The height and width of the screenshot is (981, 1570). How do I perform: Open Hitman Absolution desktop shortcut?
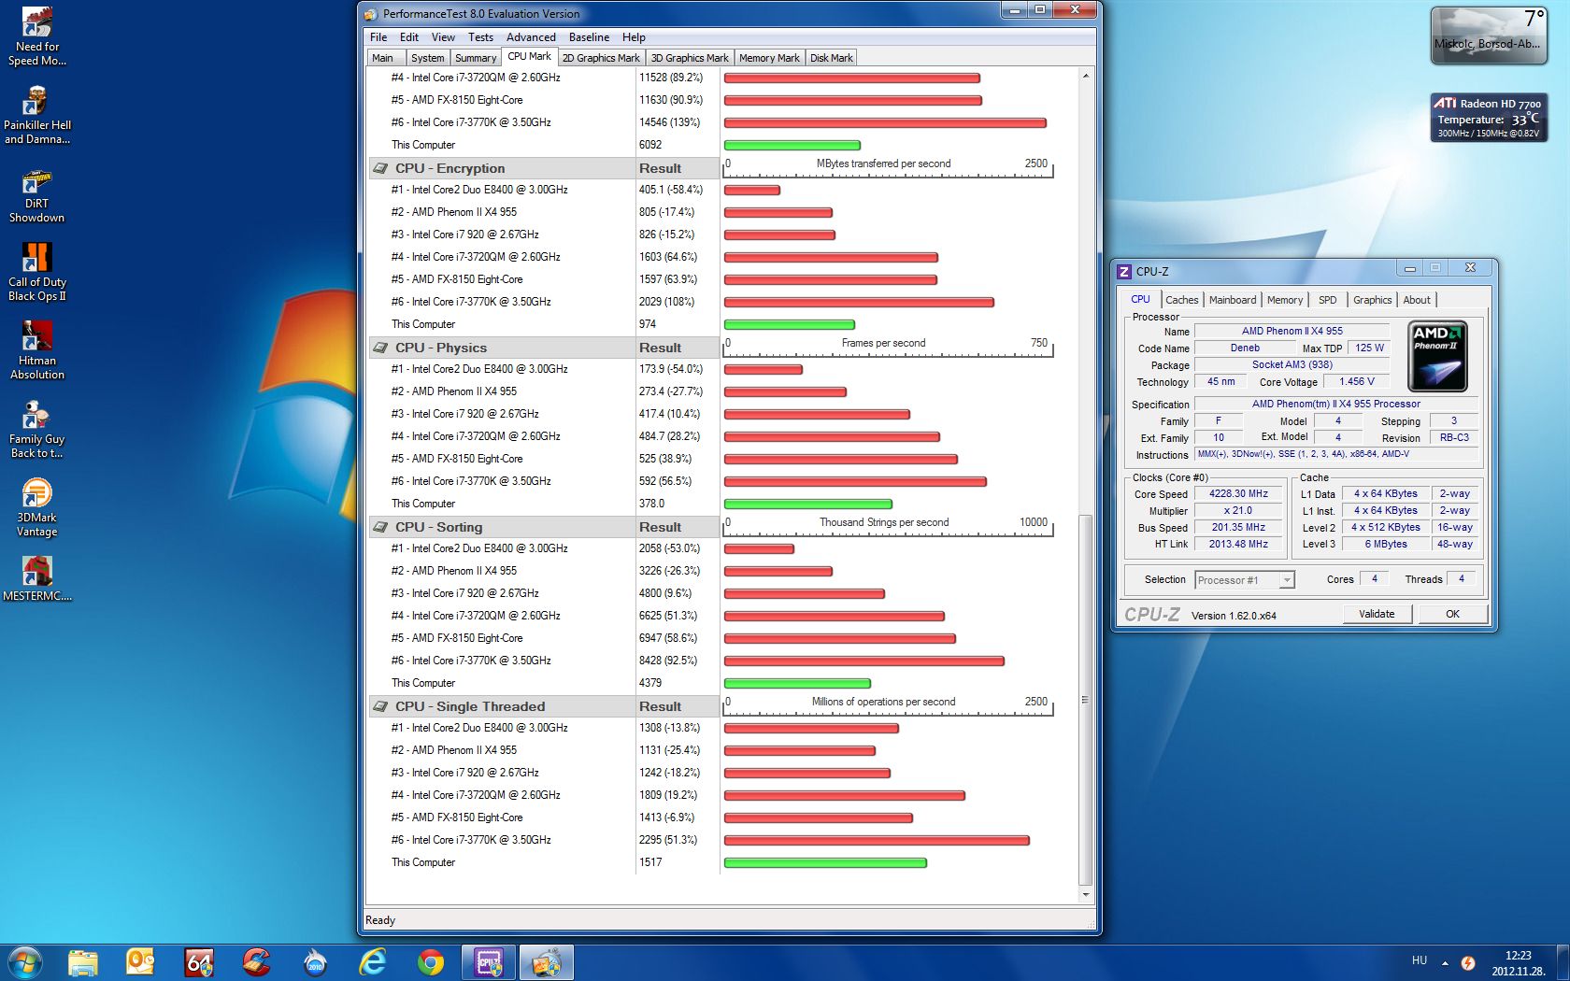(36, 351)
